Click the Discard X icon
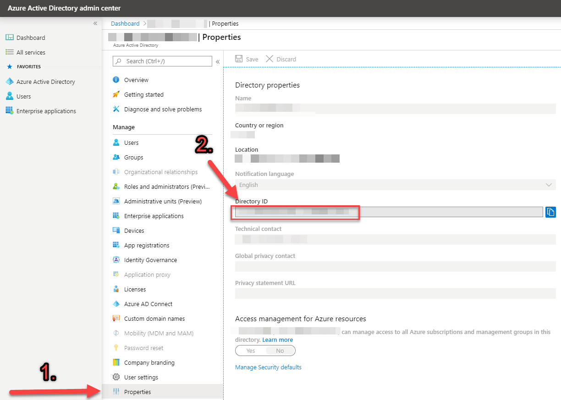 pyautogui.click(x=269, y=59)
